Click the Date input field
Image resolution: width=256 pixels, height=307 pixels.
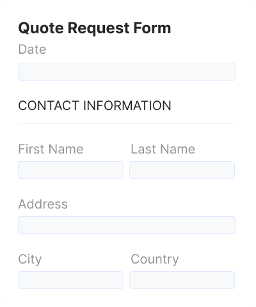[127, 72]
